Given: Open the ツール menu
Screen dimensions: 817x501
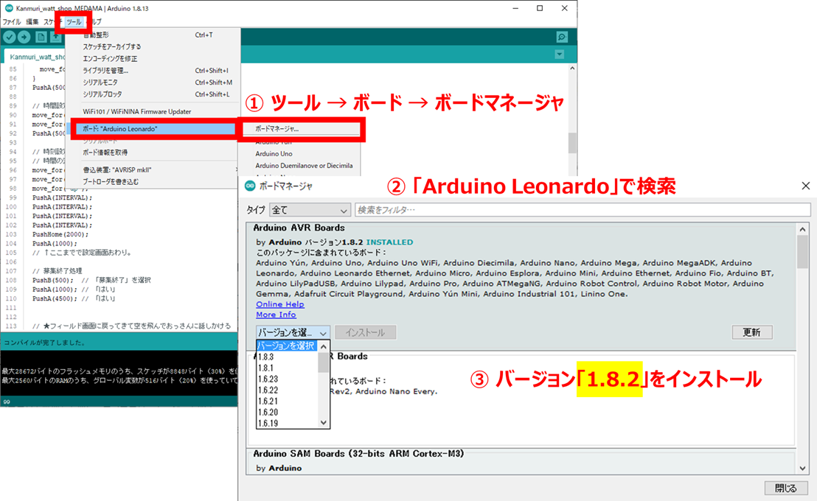Looking at the screenshot, I should [x=74, y=22].
